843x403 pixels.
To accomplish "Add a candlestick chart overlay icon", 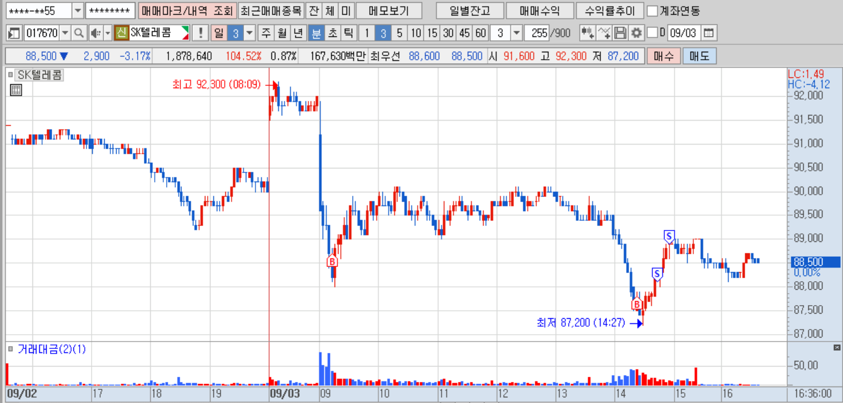I will pyautogui.click(x=588, y=33).
